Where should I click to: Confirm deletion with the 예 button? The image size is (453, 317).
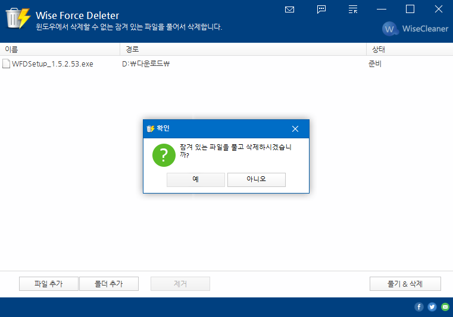[196, 179]
